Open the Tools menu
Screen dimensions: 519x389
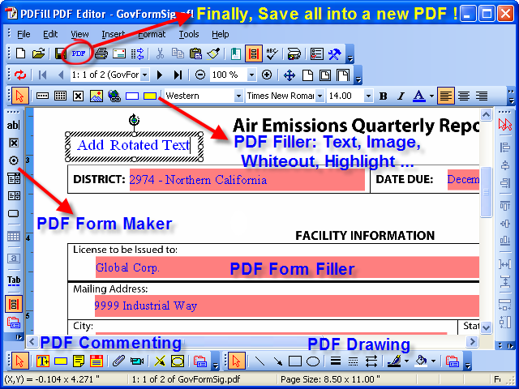[x=189, y=34]
